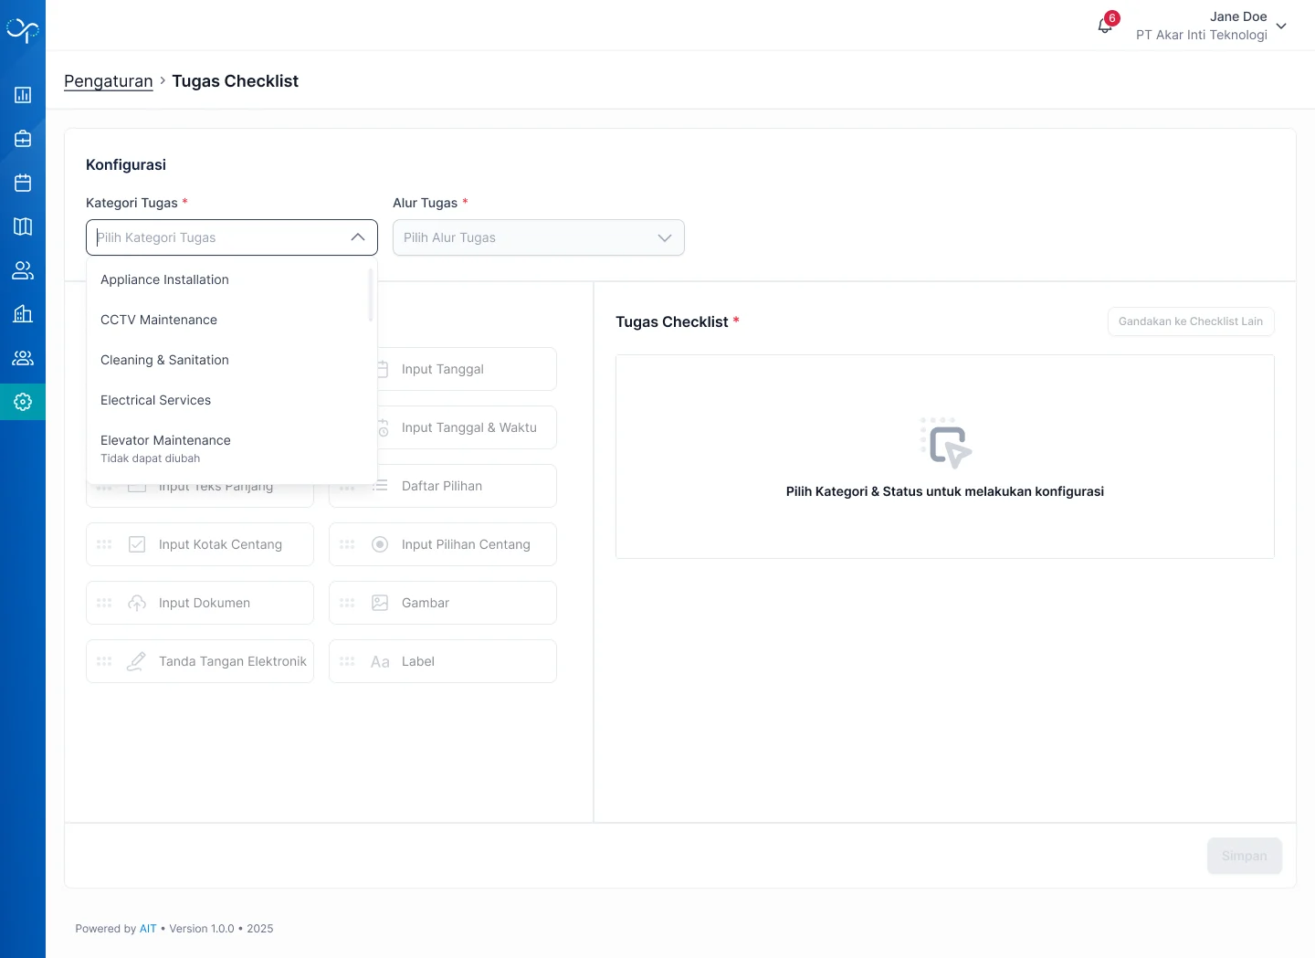Click drag handle of Input Kotak Centang
This screenshot has width=1315, height=958.
(x=104, y=544)
